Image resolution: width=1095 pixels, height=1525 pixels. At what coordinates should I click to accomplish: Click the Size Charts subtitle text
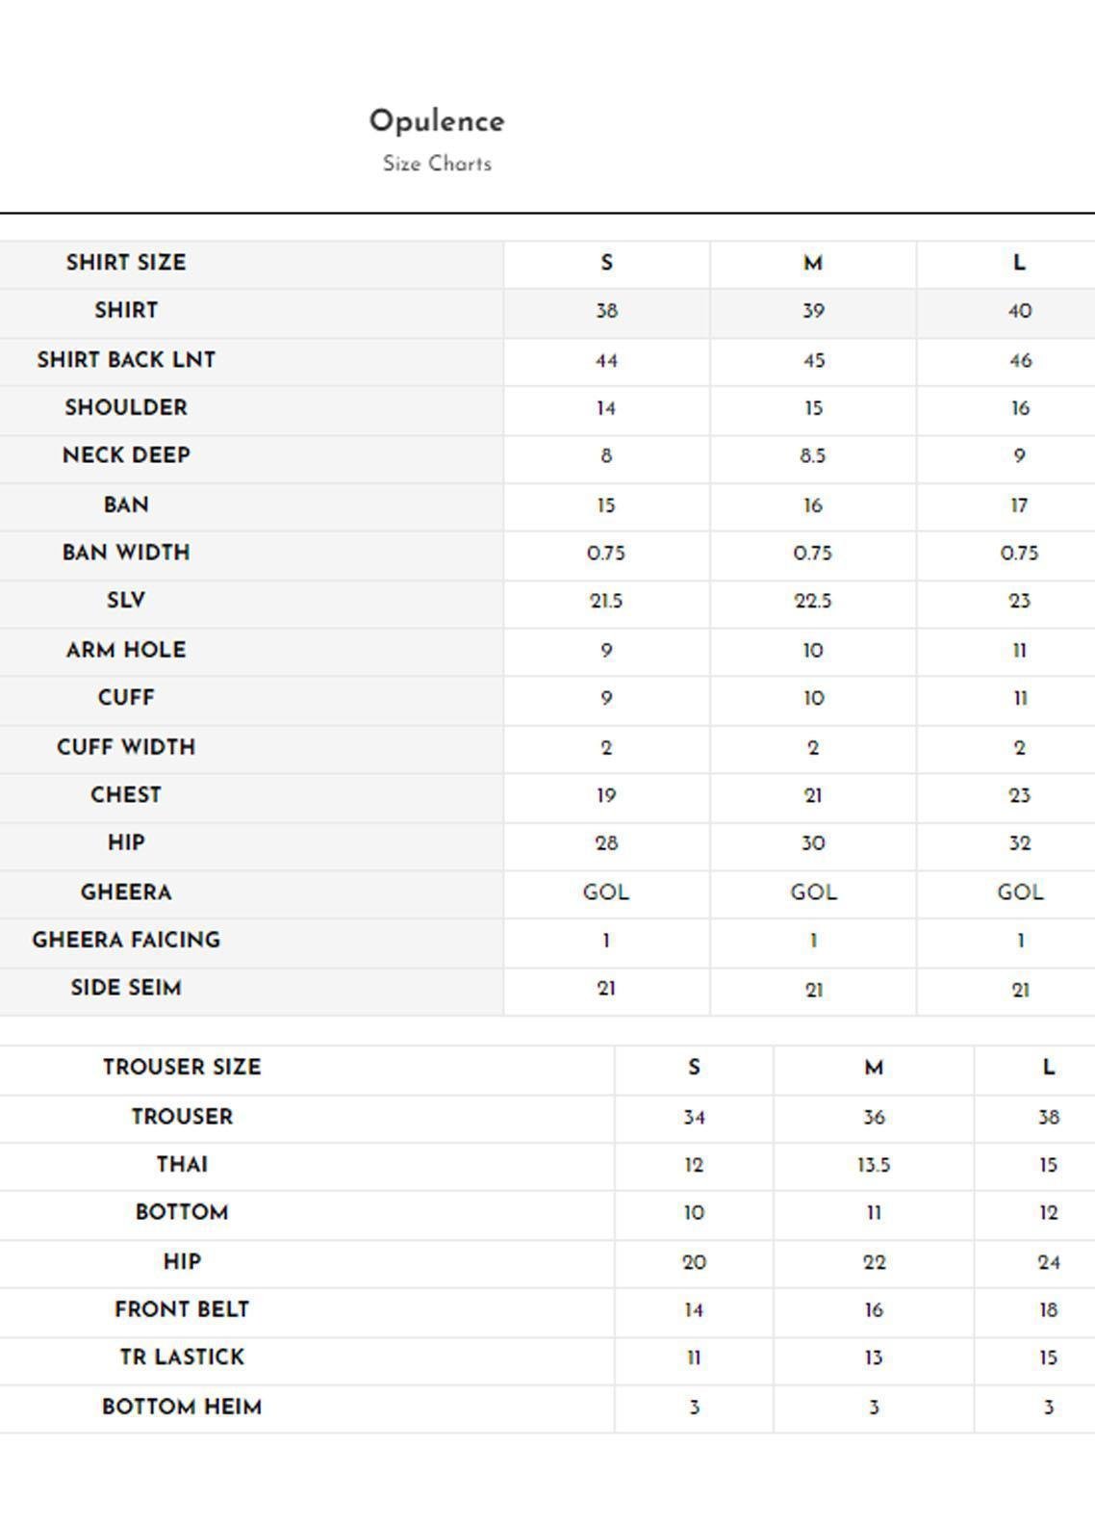click(437, 164)
